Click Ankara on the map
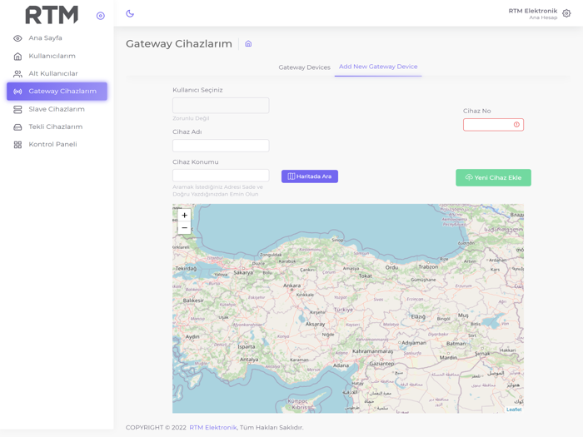 coord(291,286)
